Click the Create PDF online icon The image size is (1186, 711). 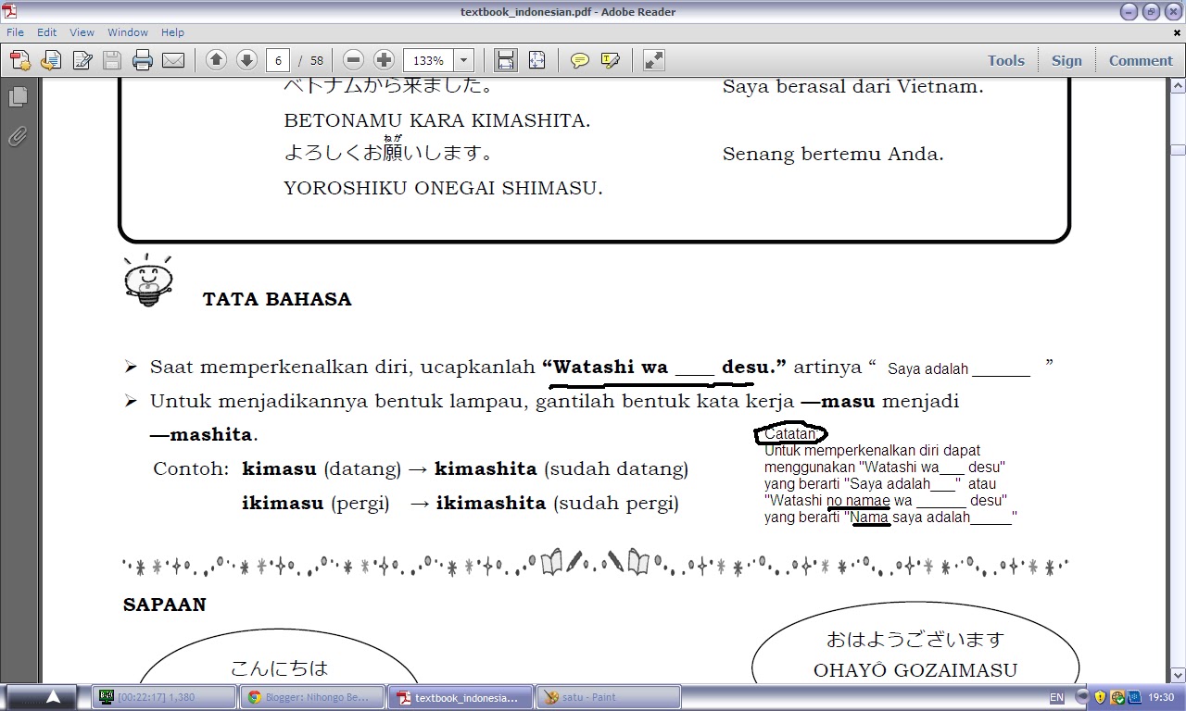[20, 60]
